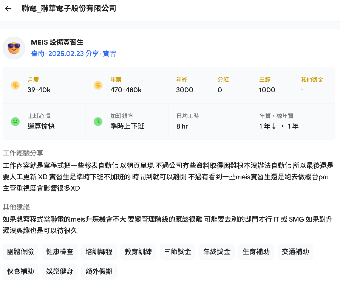The width and height of the screenshot is (340, 281).
Task: Click the sunglasses emoji avatar
Action: click(14, 48)
